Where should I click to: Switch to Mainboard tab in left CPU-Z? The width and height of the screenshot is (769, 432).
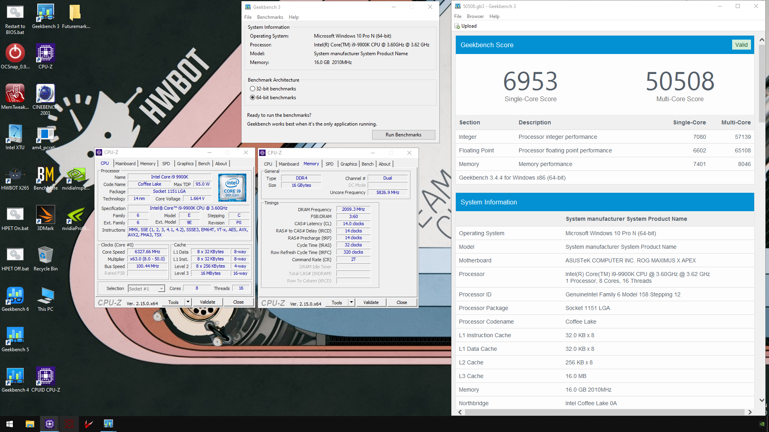(125, 164)
